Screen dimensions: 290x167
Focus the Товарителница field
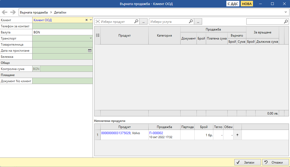(x=63, y=44)
